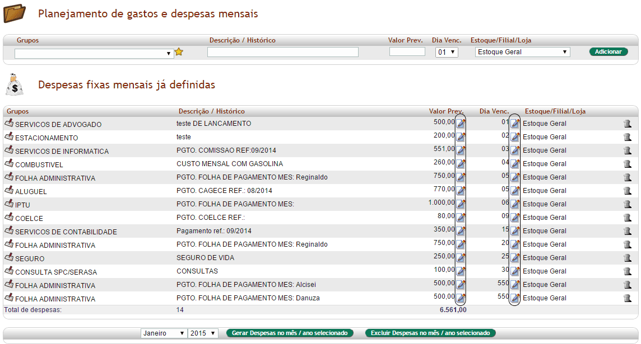Click group icon beside SERVICOS DE INFORMATICA
This screenshot has width=641, height=344.
click(9, 150)
